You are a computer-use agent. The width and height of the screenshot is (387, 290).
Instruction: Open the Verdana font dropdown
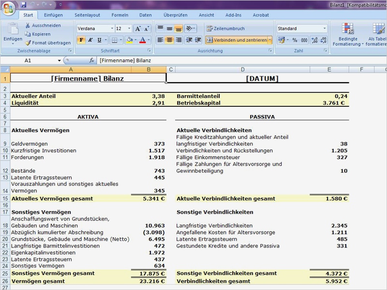112,28
